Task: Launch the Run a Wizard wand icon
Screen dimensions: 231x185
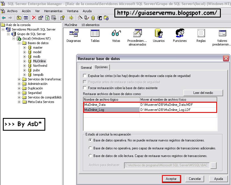Action: pos(80,18)
